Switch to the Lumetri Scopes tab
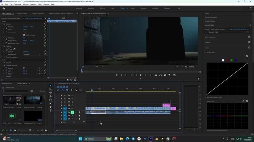This screenshot has width=254, height=142. (x=22, y=13)
